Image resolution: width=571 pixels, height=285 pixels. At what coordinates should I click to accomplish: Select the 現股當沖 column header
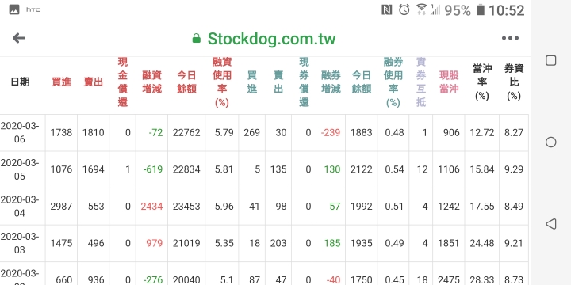[449, 82]
